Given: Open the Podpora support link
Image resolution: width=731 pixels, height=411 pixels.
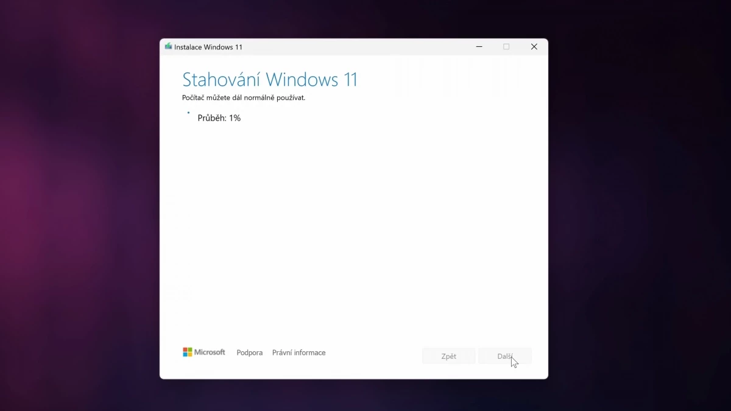Looking at the screenshot, I should pos(250,353).
